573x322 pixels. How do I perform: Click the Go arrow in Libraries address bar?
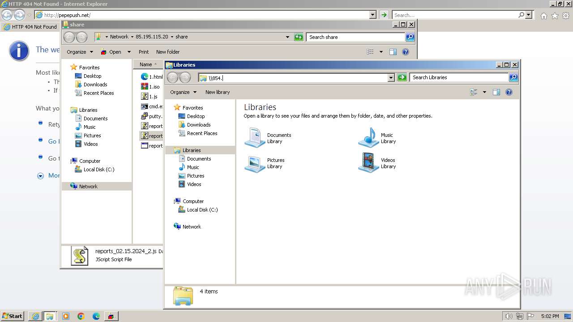click(402, 77)
